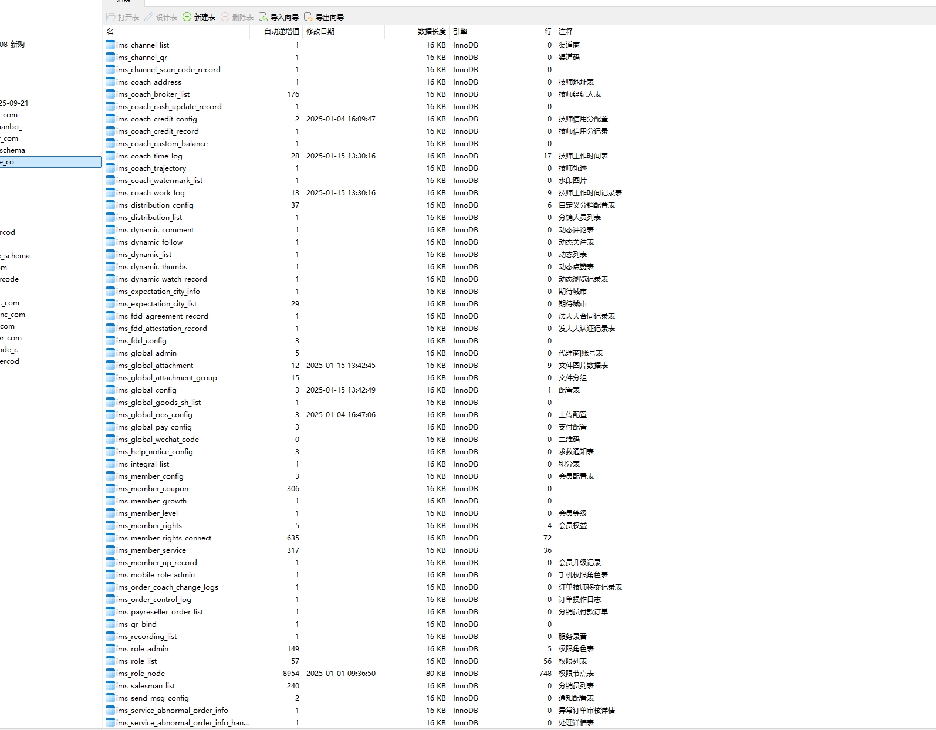Viewport: 936px width, 730px height.
Task: Click table icon of ims_expectation_city_list
Action: (x=110, y=303)
